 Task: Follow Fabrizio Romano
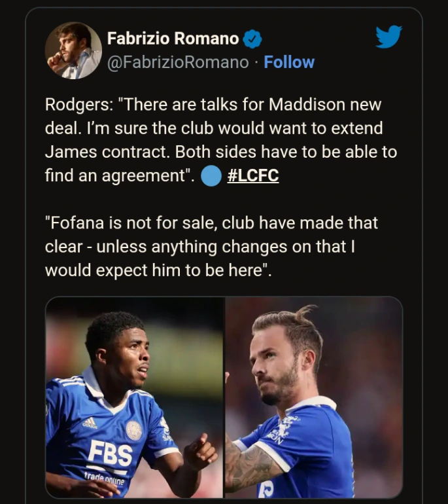tap(289, 62)
